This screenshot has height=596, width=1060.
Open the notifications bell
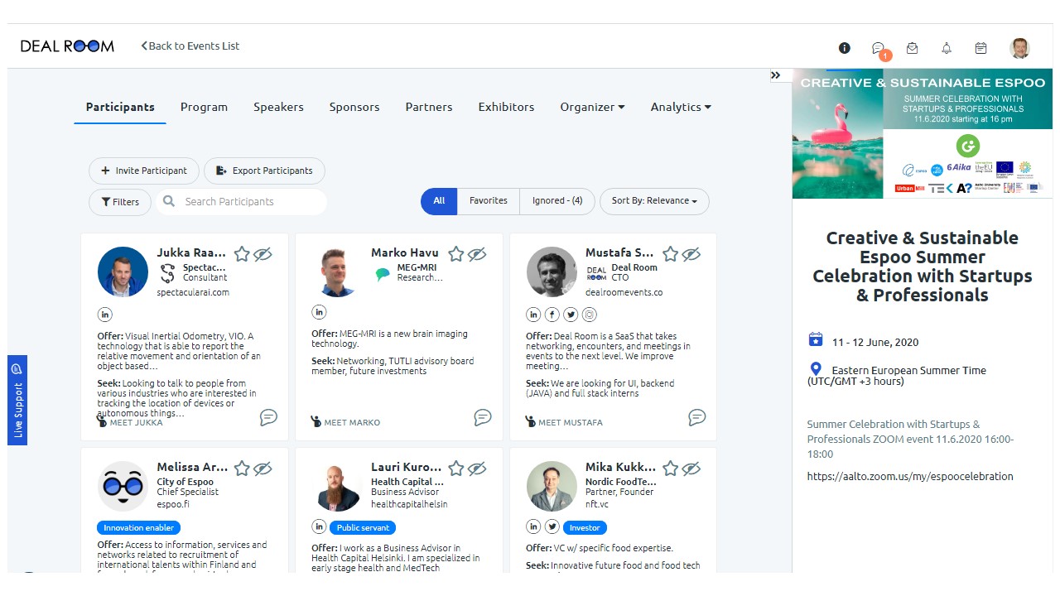pyautogui.click(x=947, y=48)
